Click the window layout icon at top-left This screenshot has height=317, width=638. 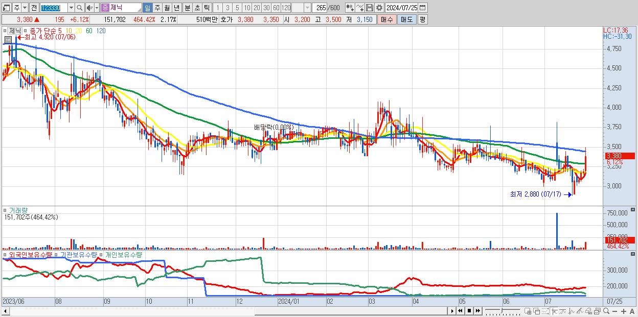7,8
